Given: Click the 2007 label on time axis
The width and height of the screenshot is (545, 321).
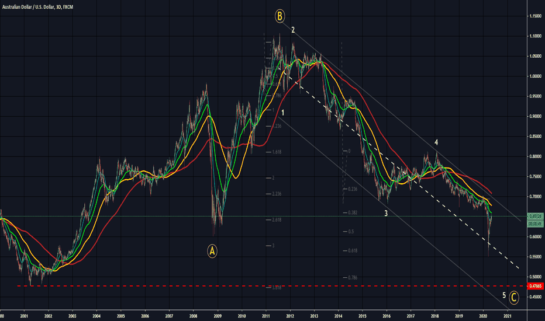Looking at the screenshot, I should pos(169,316).
